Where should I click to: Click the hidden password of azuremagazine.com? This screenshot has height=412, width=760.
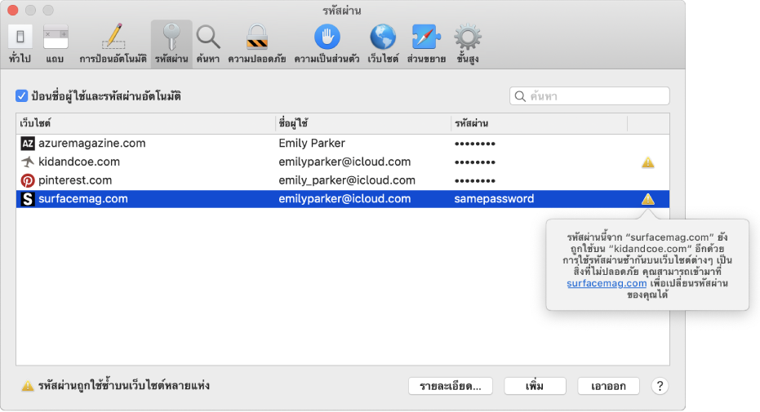tap(474, 144)
